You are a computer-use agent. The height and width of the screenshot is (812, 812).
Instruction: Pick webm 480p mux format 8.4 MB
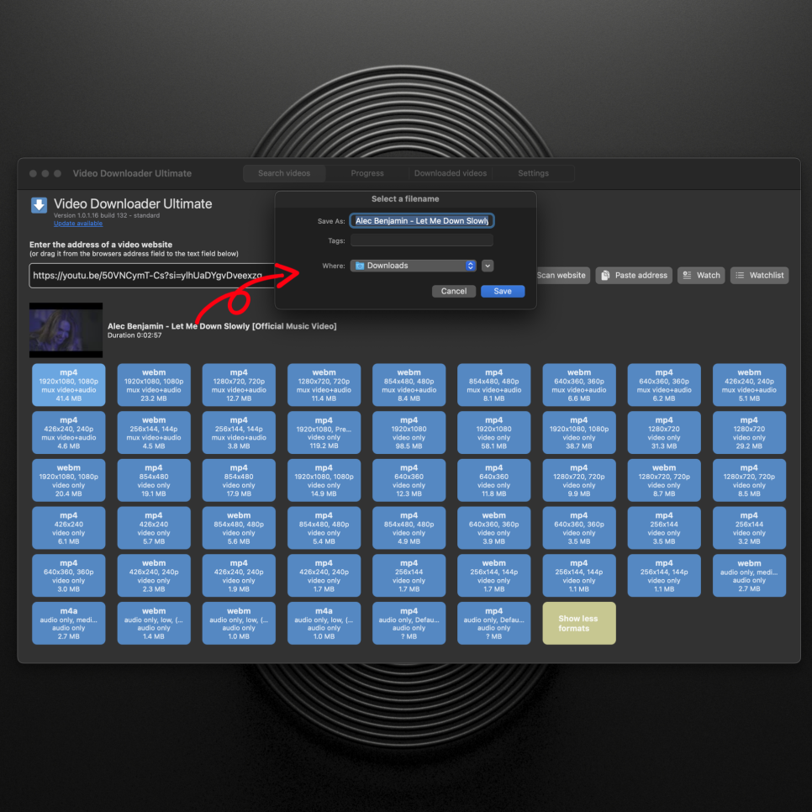point(409,385)
